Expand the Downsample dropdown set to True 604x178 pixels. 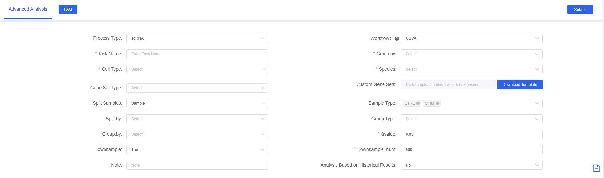[x=197, y=150]
